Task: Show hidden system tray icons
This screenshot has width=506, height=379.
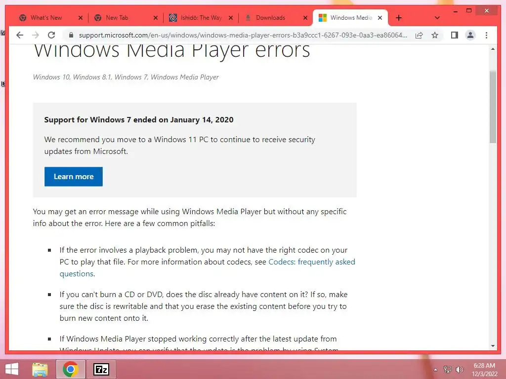Action: 435,370
